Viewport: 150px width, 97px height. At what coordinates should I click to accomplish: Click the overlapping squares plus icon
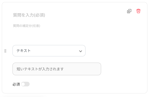pos(129,11)
